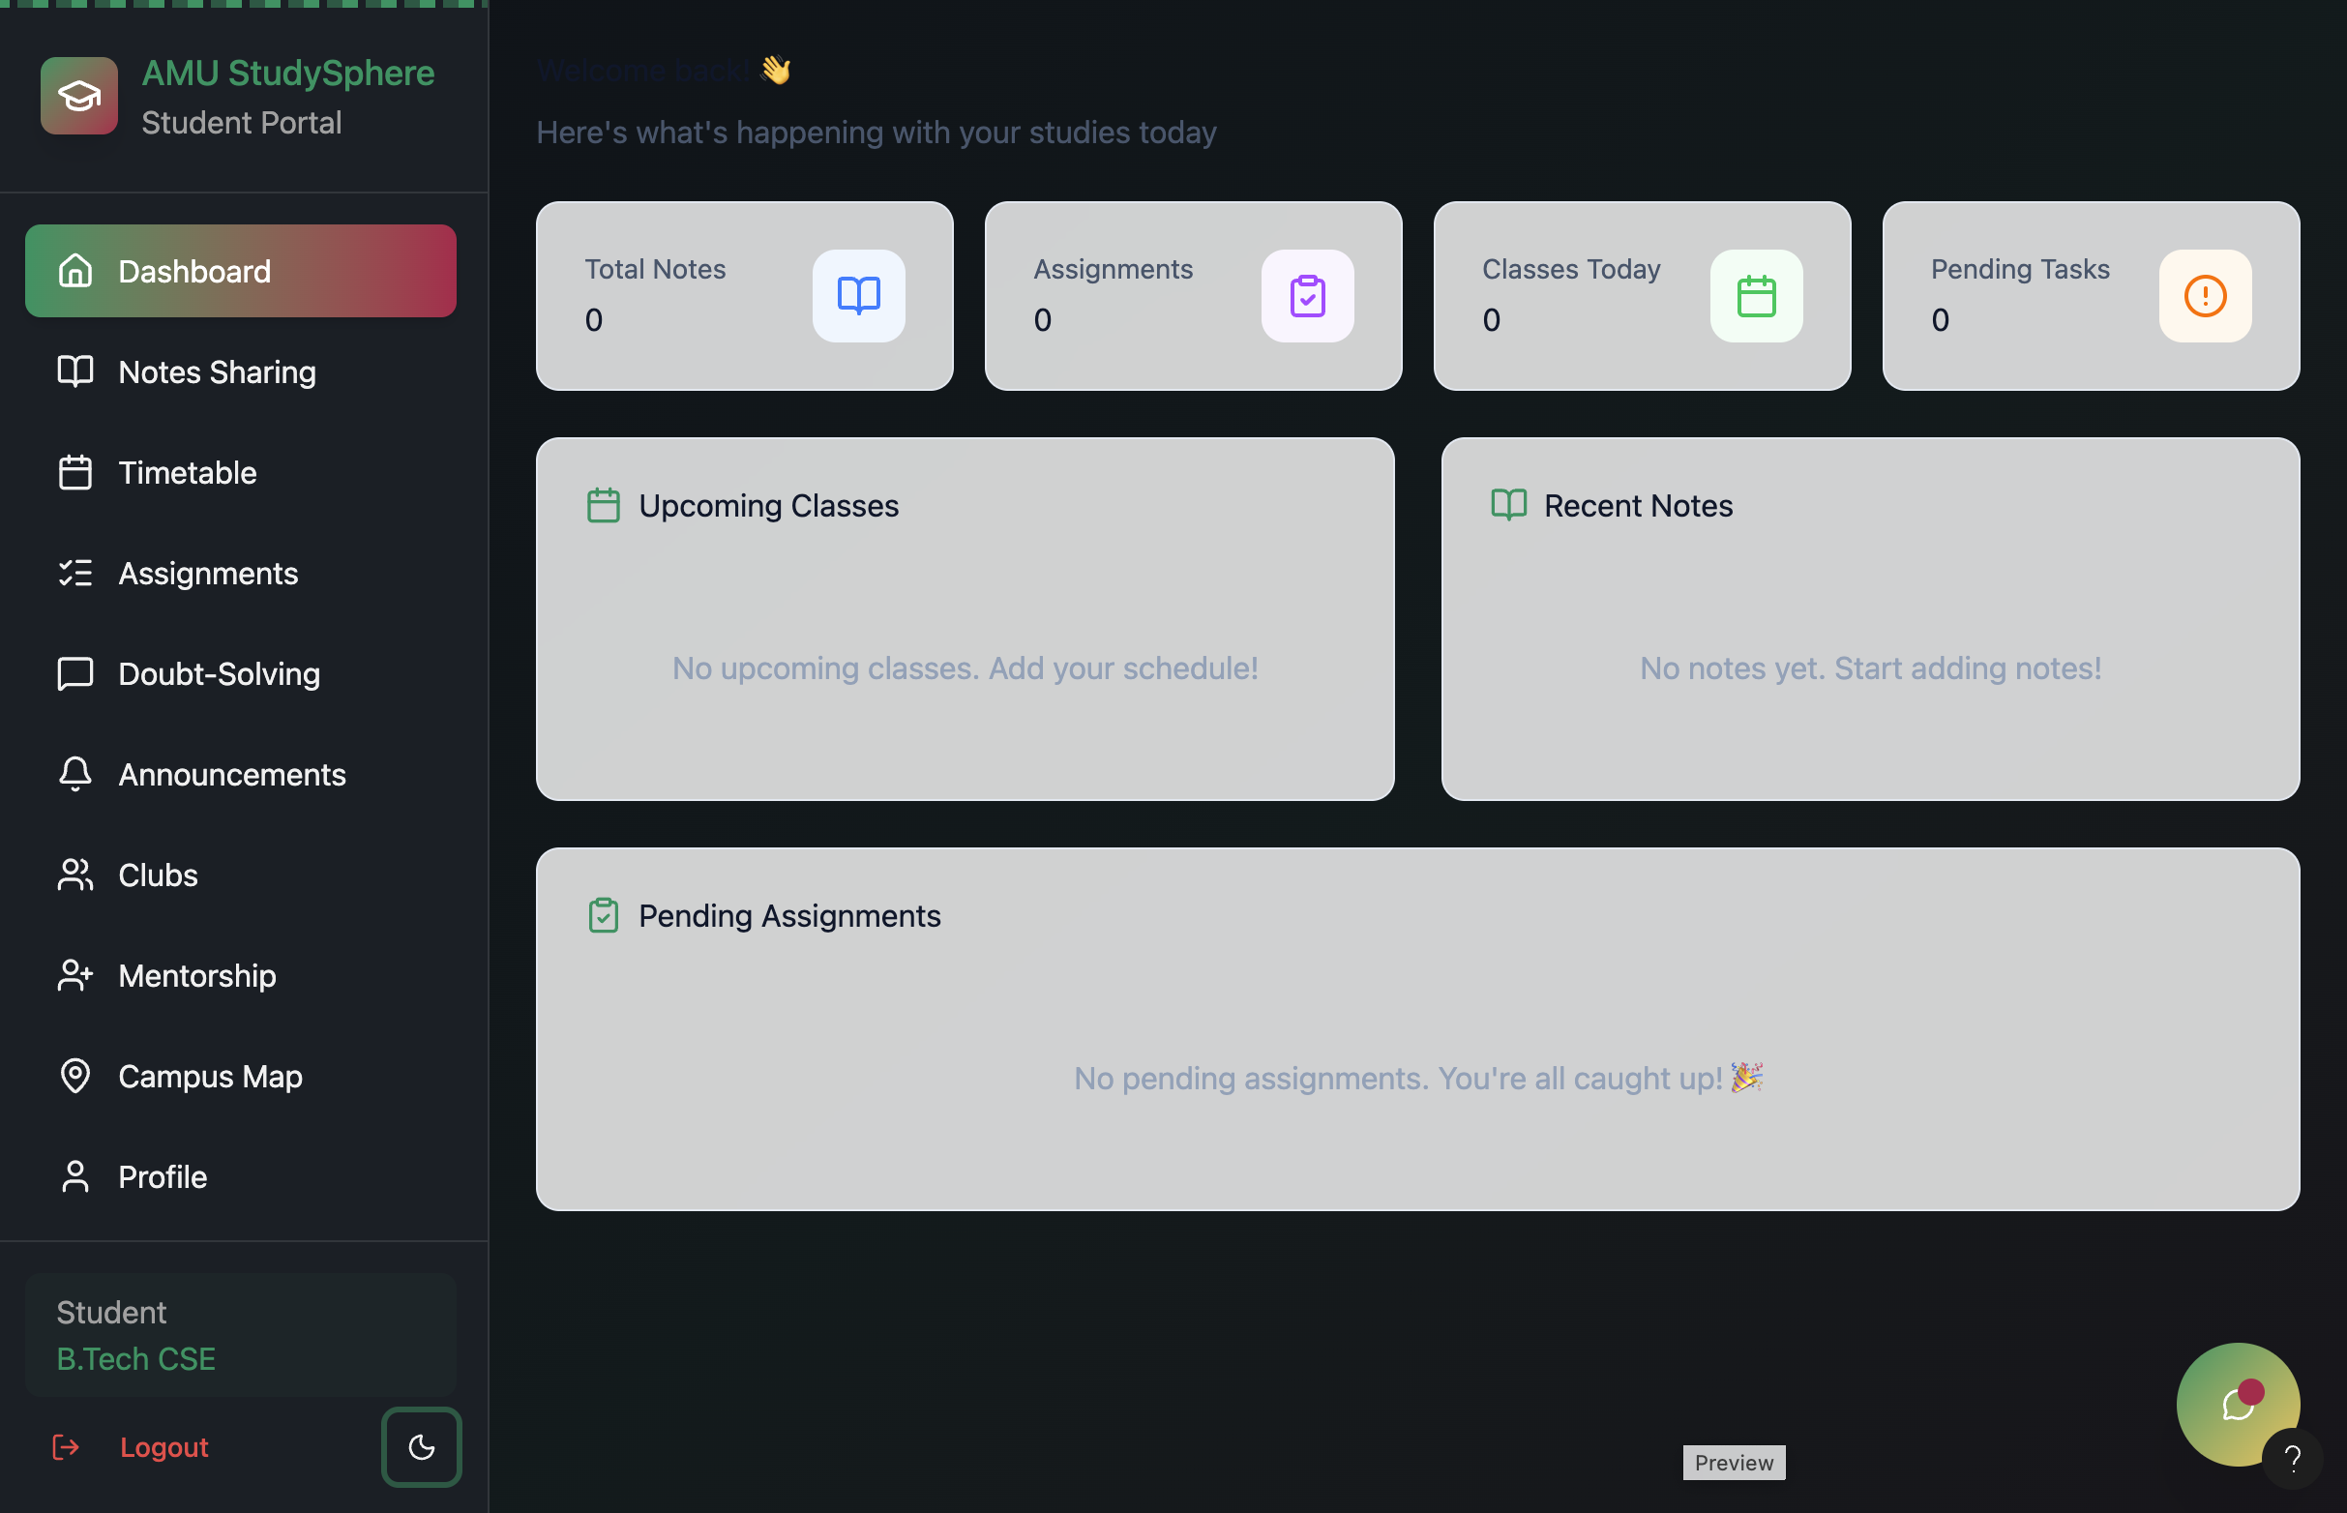Click the Logout link
Image resolution: width=2347 pixels, height=1513 pixels.
(x=163, y=1447)
